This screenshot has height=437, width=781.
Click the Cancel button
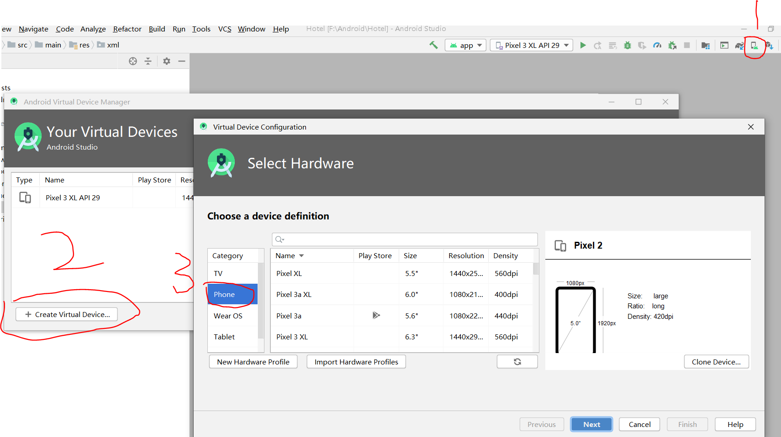(639, 424)
